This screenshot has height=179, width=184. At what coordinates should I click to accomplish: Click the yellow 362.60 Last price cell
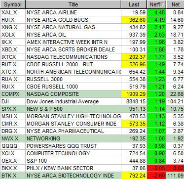pos(134,20)
